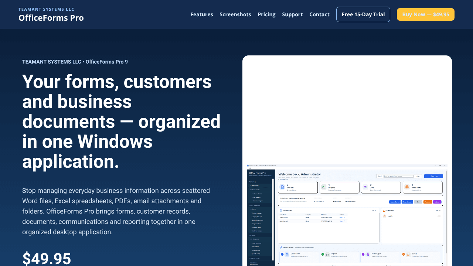Open the Contact navigation link
Viewport: 473px width, 266px height.
319,14
